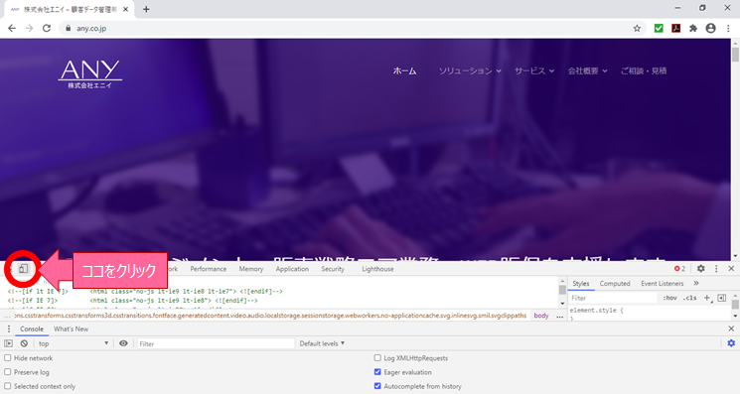This screenshot has width=740, height=394.
Task: Reload the page
Action: (x=47, y=28)
